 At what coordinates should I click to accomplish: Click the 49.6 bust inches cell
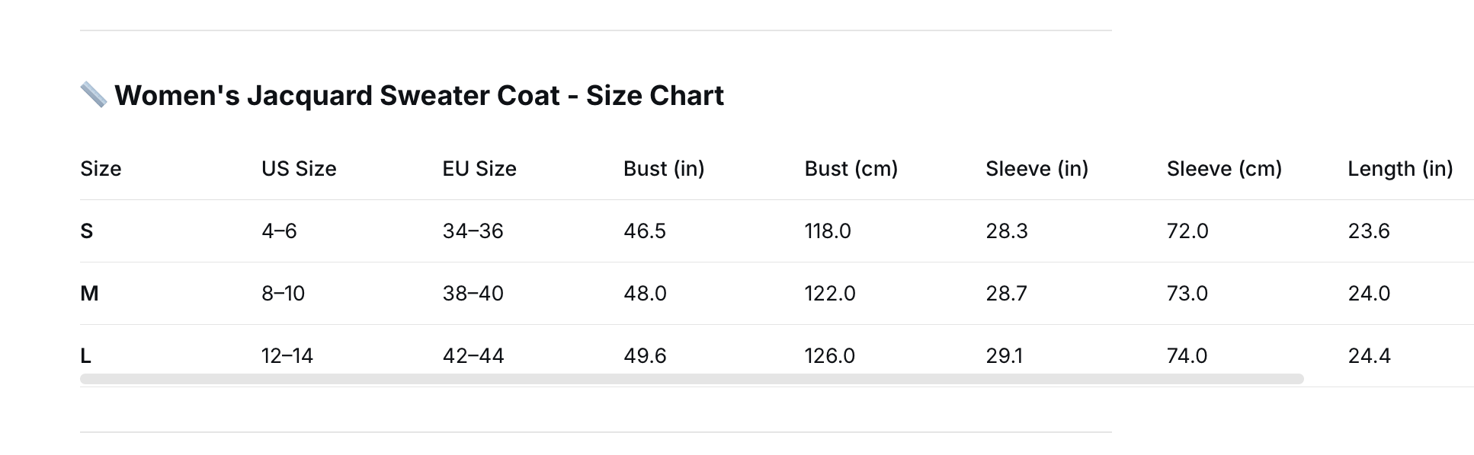point(645,355)
